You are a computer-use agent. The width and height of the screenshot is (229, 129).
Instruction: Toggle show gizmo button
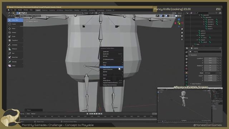tap(161, 16)
